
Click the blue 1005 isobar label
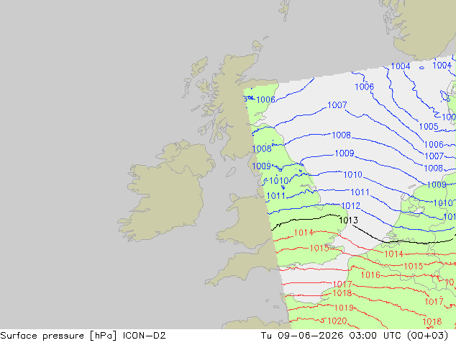[x=429, y=126]
